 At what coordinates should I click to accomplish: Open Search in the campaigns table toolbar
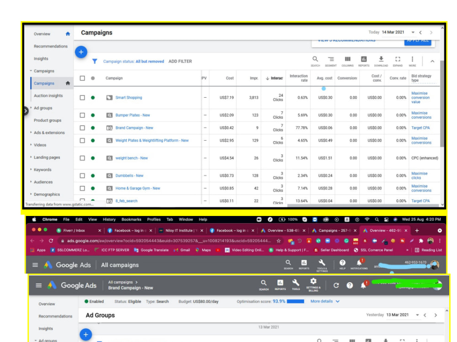[315, 61]
